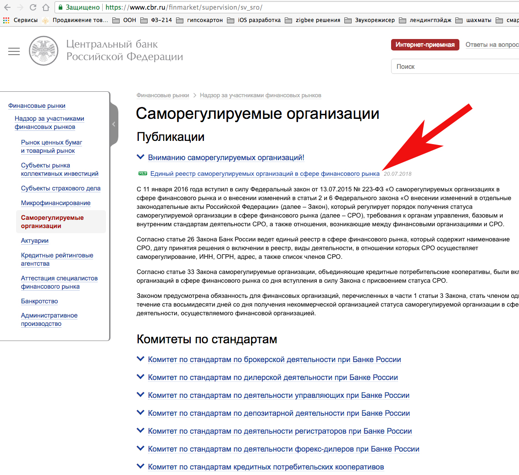Click the Саморегулируемые организации page heading
This screenshot has height=475, width=519.
[258, 114]
